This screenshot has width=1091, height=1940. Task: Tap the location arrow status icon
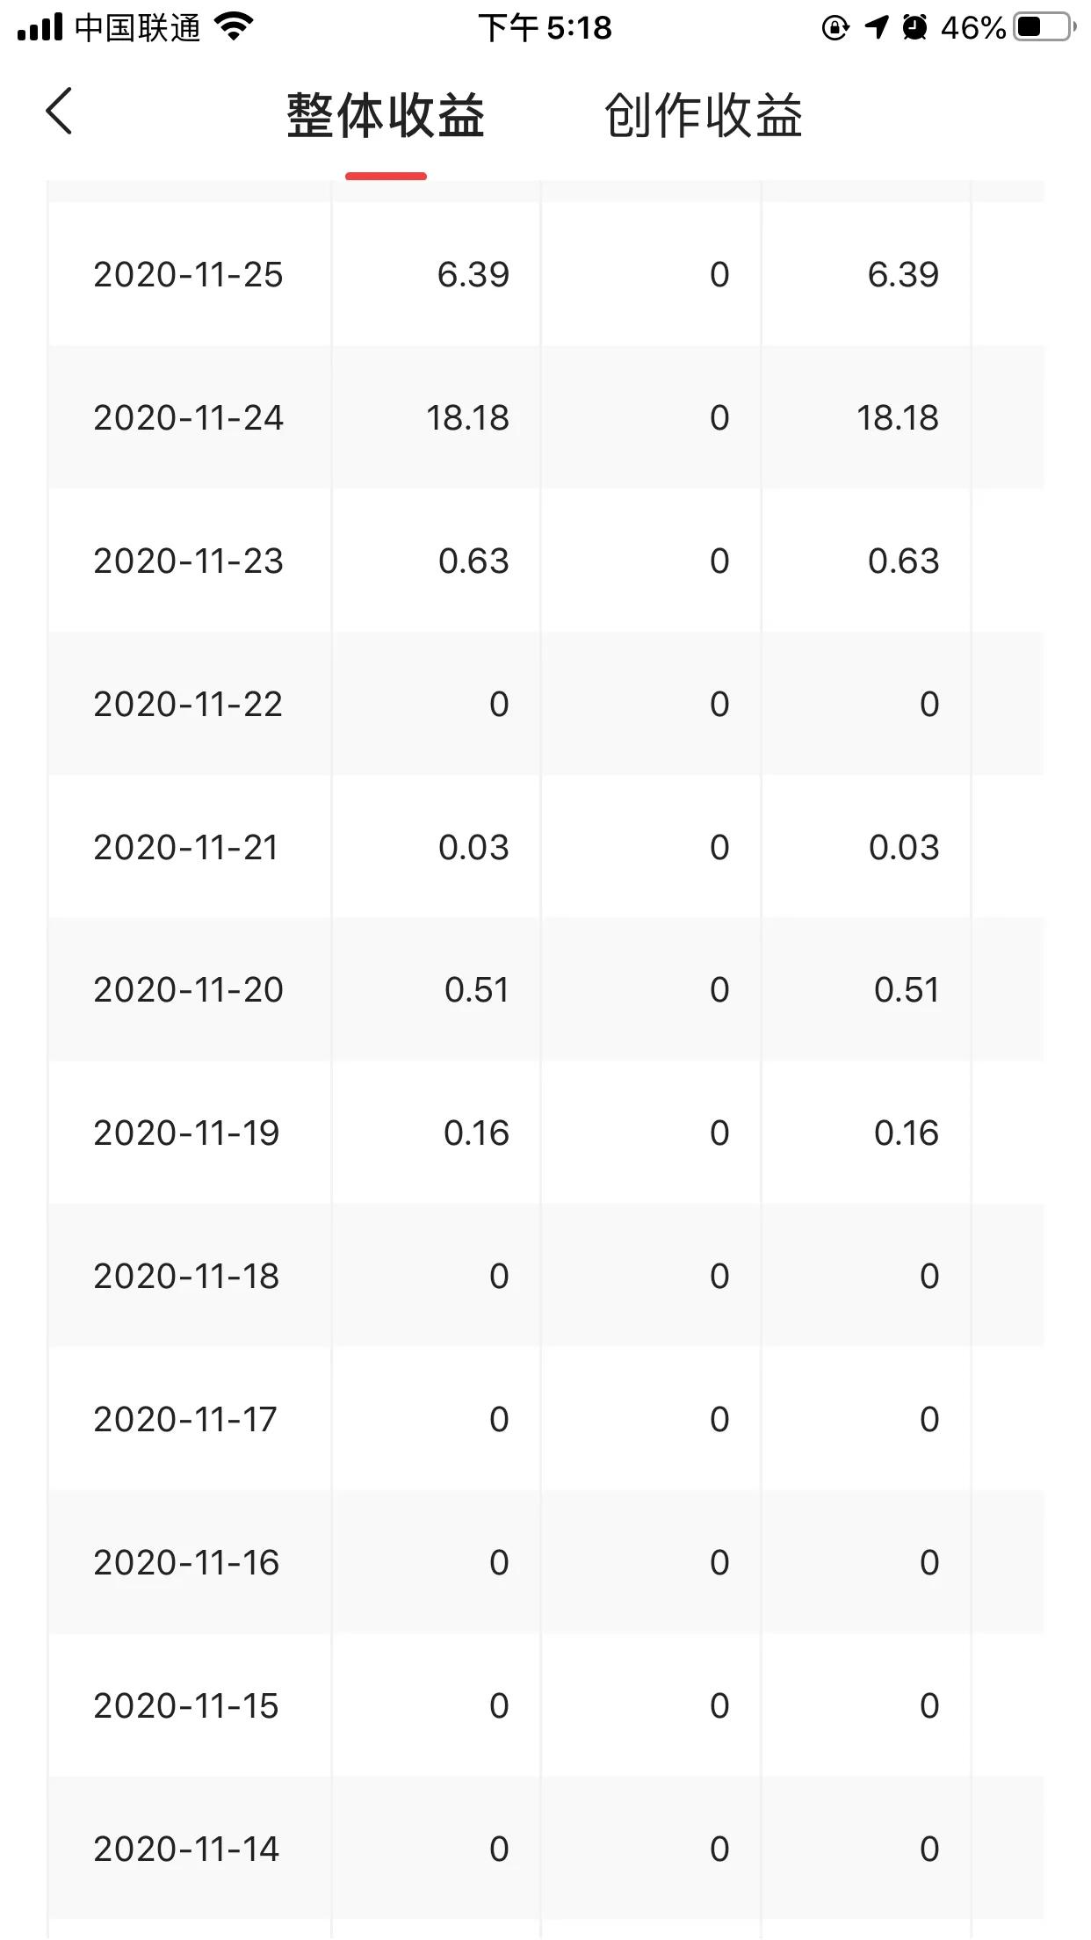(876, 27)
